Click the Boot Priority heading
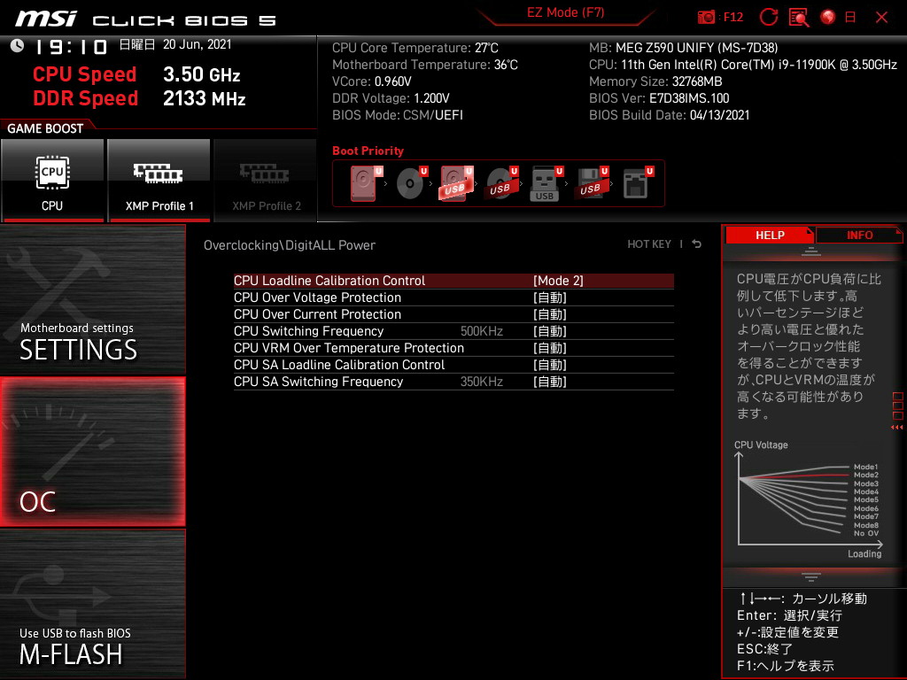 (368, 151)
